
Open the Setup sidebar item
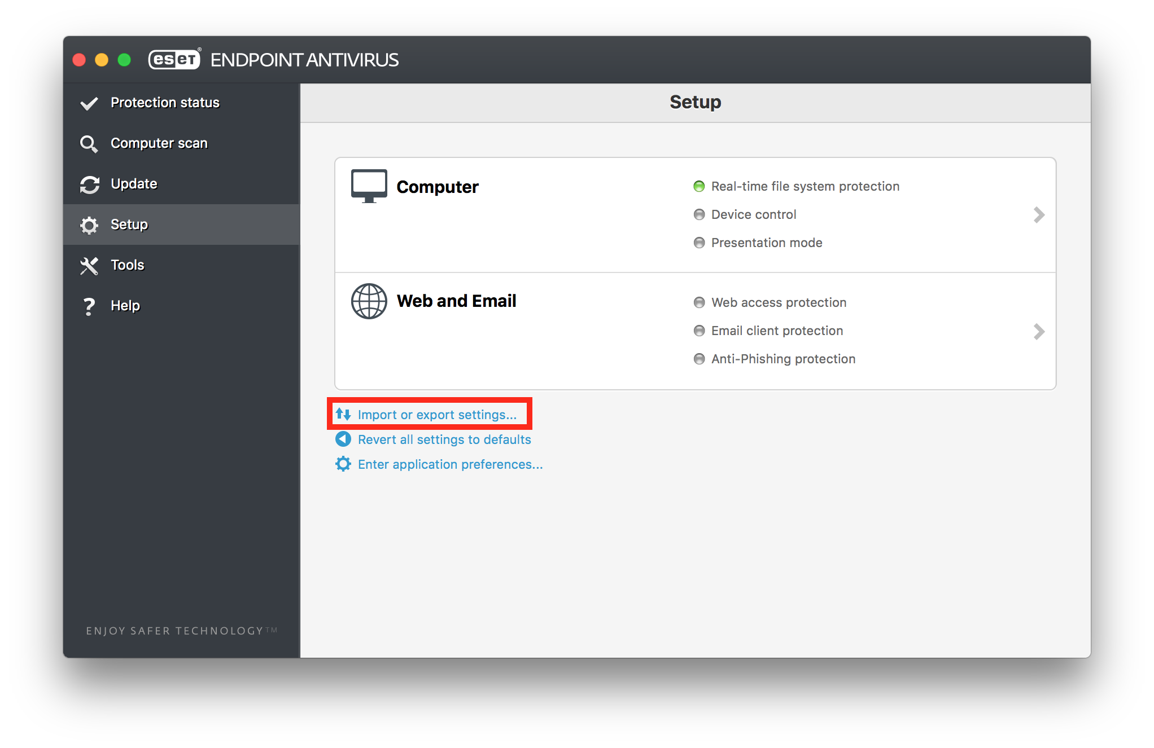(129, 225)
